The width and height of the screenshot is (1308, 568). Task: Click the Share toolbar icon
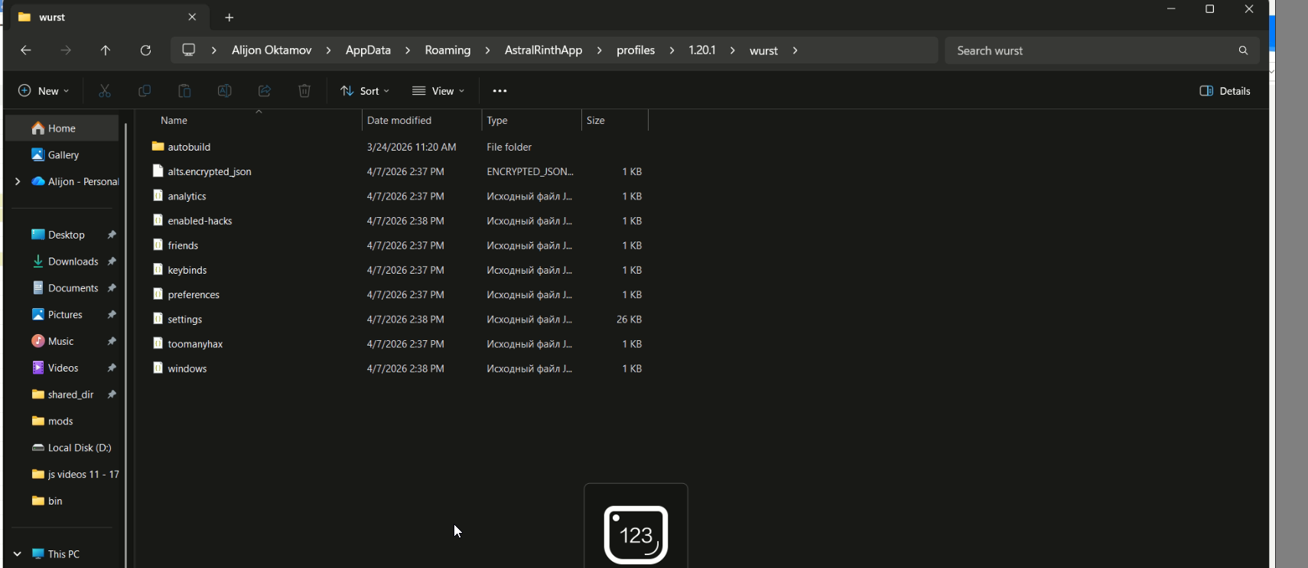point(265,91)
